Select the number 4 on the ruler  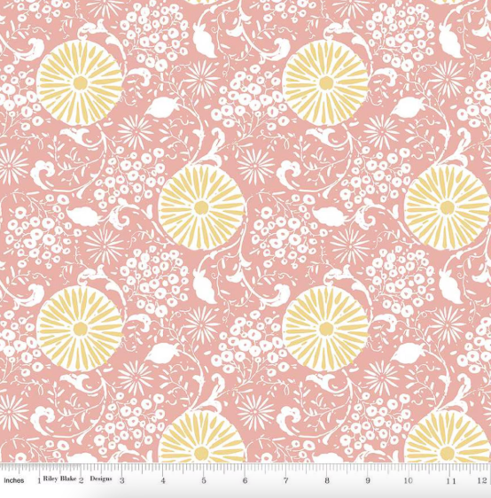point(163,480)
